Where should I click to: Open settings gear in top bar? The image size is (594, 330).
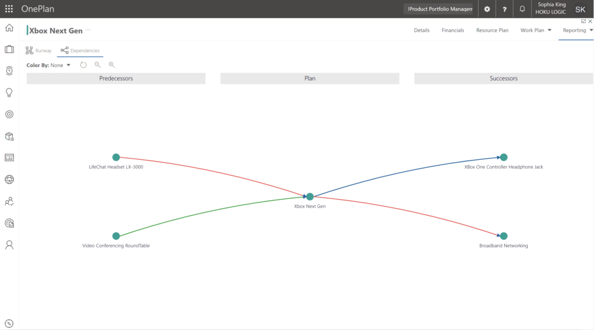pos(487,9)
